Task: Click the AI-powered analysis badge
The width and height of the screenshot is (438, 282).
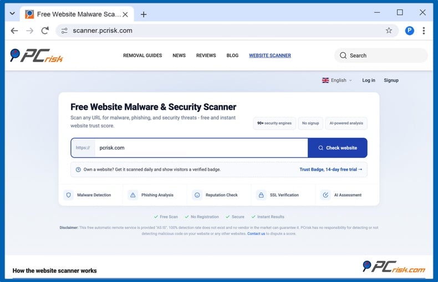Action: pos(346,123)
